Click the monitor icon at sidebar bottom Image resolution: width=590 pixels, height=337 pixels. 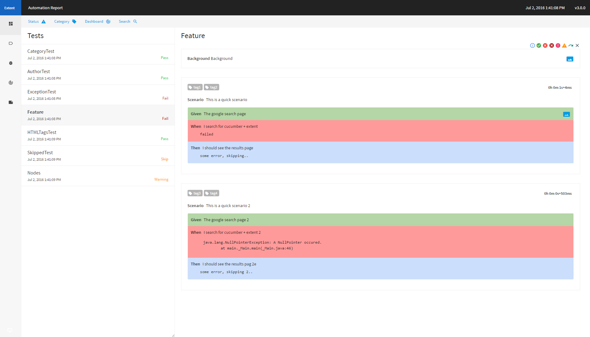(10, 330)
